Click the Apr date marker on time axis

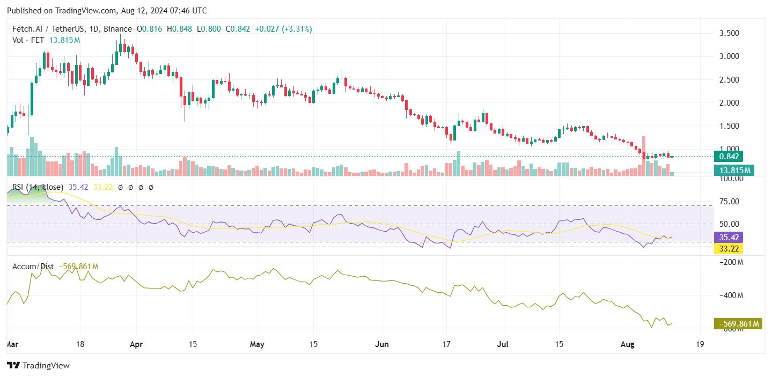(136, 344)
